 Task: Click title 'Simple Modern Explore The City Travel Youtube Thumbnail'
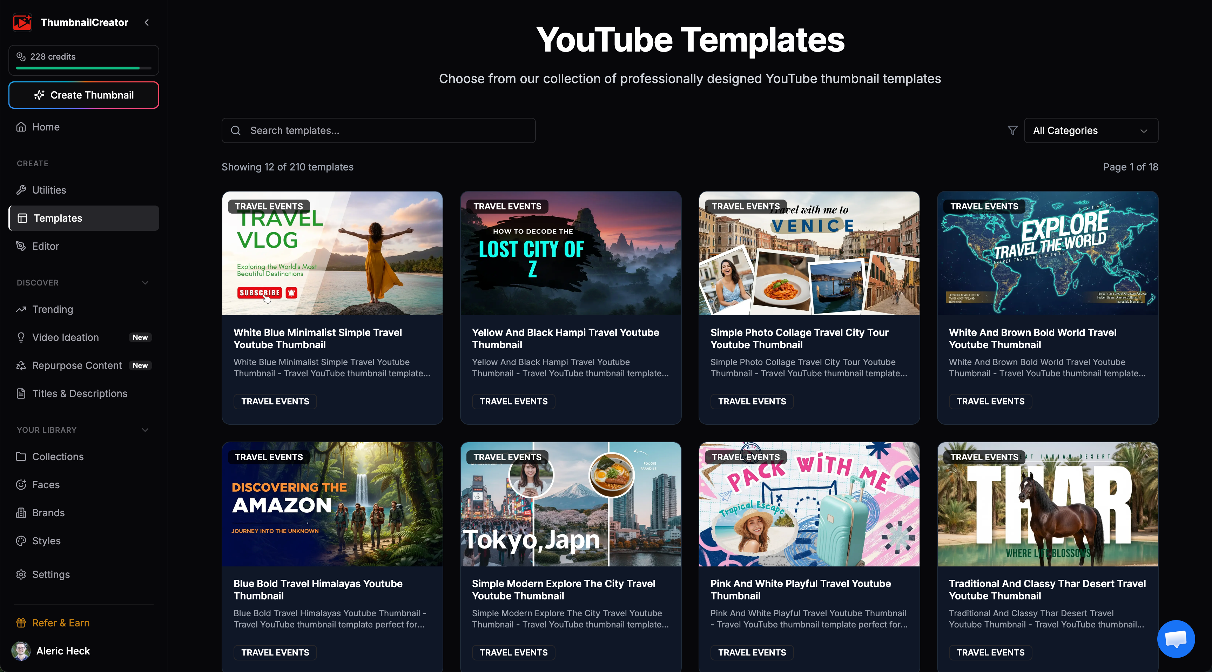(564, 590)
